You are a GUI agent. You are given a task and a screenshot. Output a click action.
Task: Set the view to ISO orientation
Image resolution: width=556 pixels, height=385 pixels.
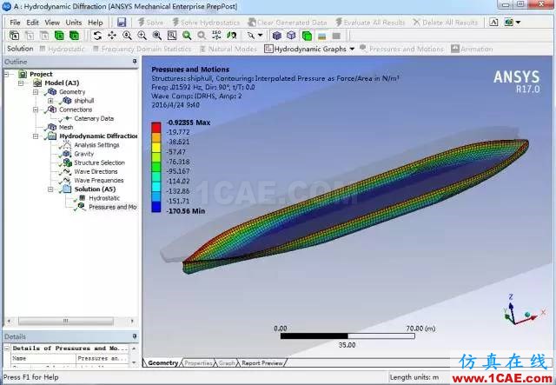click(x=216, y=36)
